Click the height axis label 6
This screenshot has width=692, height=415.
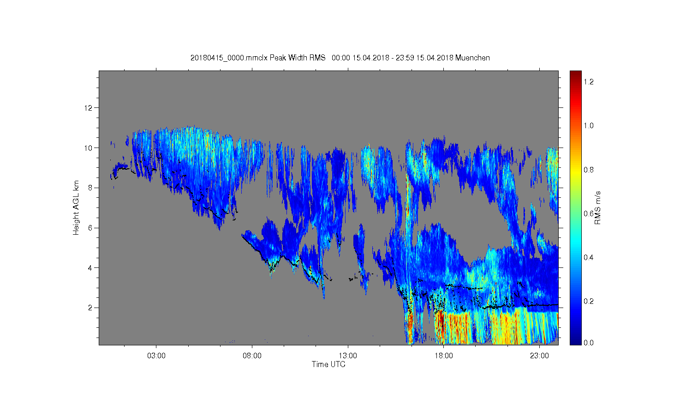pos(91,228)
